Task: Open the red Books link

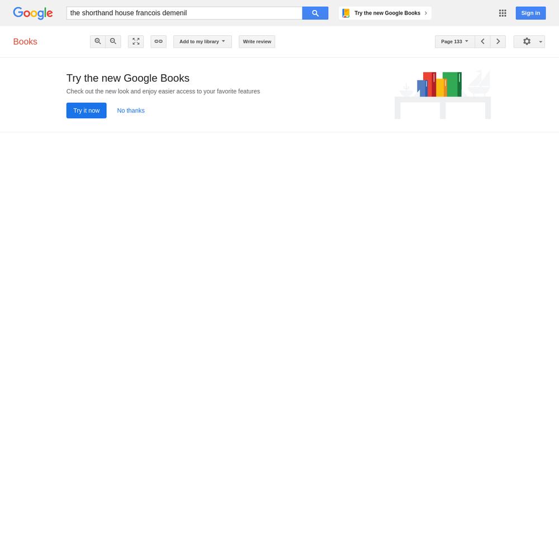Action: pos(25,42)
